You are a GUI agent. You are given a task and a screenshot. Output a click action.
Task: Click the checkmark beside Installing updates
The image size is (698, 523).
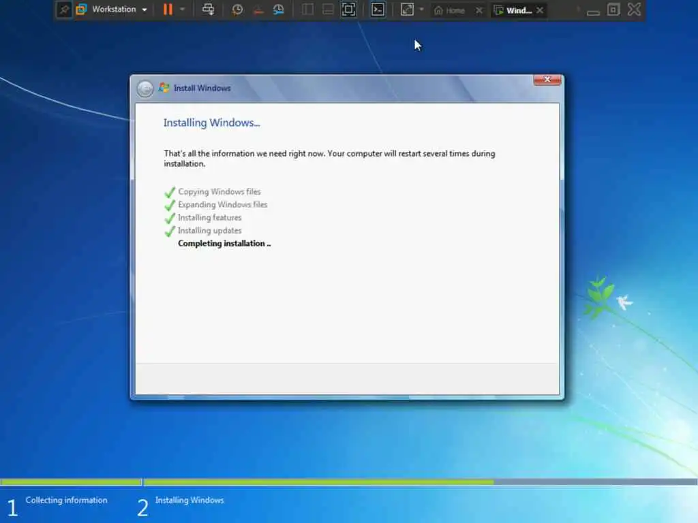170,231
